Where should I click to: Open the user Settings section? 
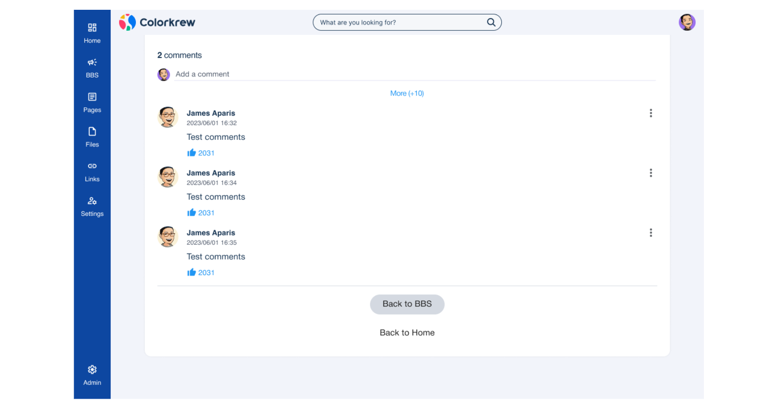click(92, 206)
